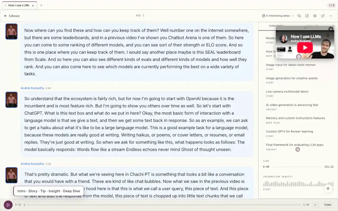Click the 3:32 timestamp
Image resolution: width=338 pixels, height=211 pixels.
(x=48, y=164)
